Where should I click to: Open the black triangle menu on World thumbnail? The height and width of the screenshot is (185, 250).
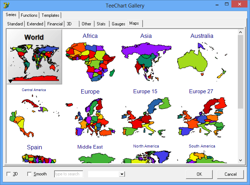(10, 81)
